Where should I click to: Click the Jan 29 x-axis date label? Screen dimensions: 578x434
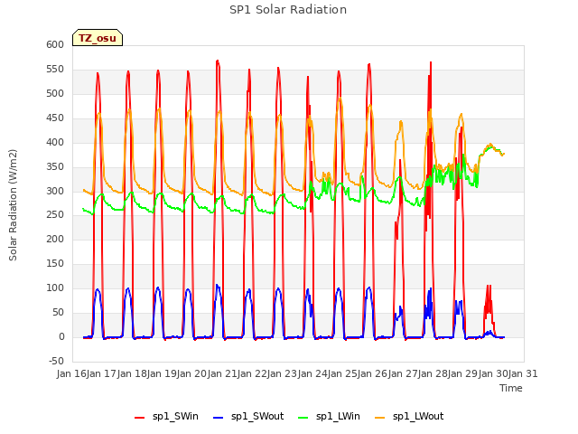(463, 373)
